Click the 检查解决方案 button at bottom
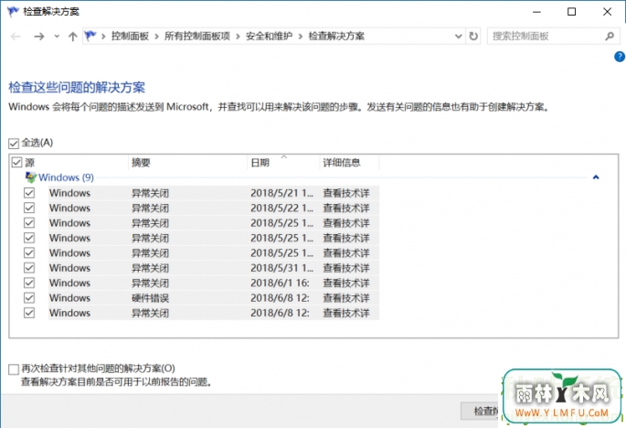Viewport: 626px width, 428px height. tap(481, 411)
